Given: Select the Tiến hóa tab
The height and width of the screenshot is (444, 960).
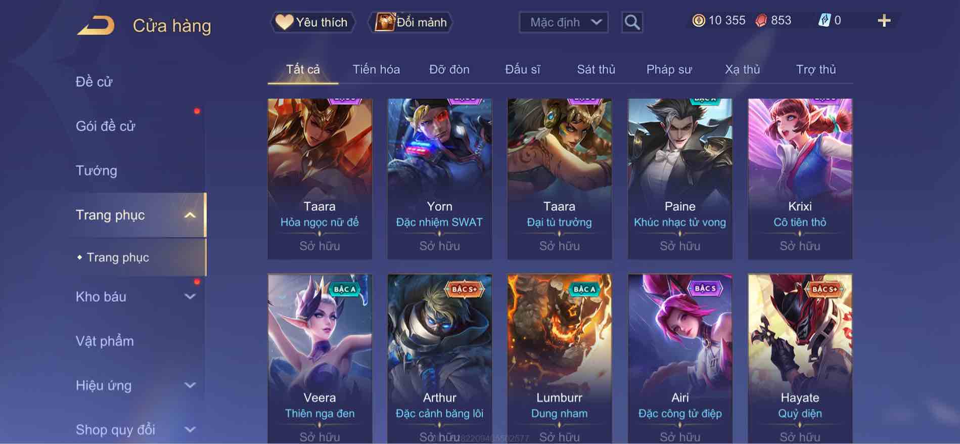Looking at the screenshot, I should click(x=376, y=69).
